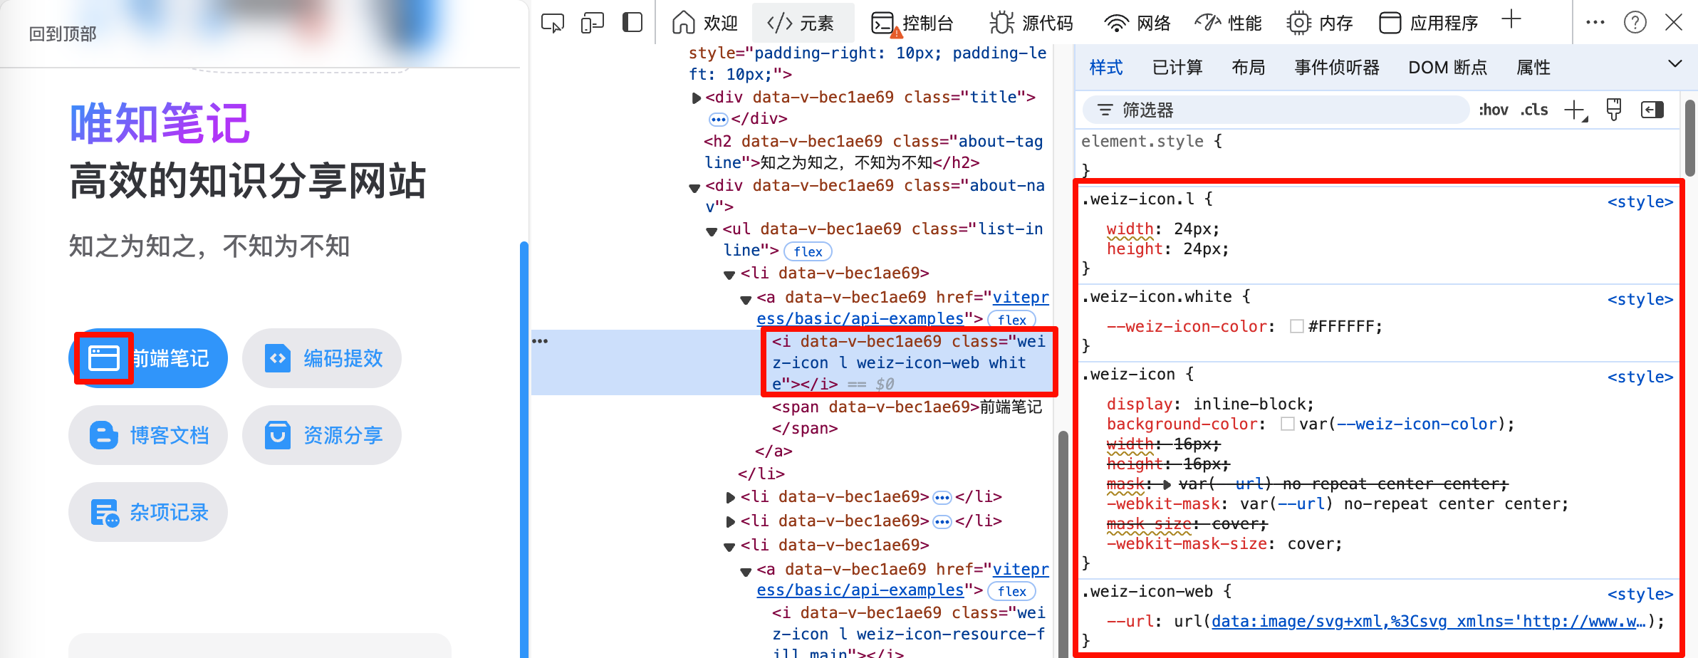
Task: Click the 资源分享 bag icon
Action: click(x=278, y=435)
